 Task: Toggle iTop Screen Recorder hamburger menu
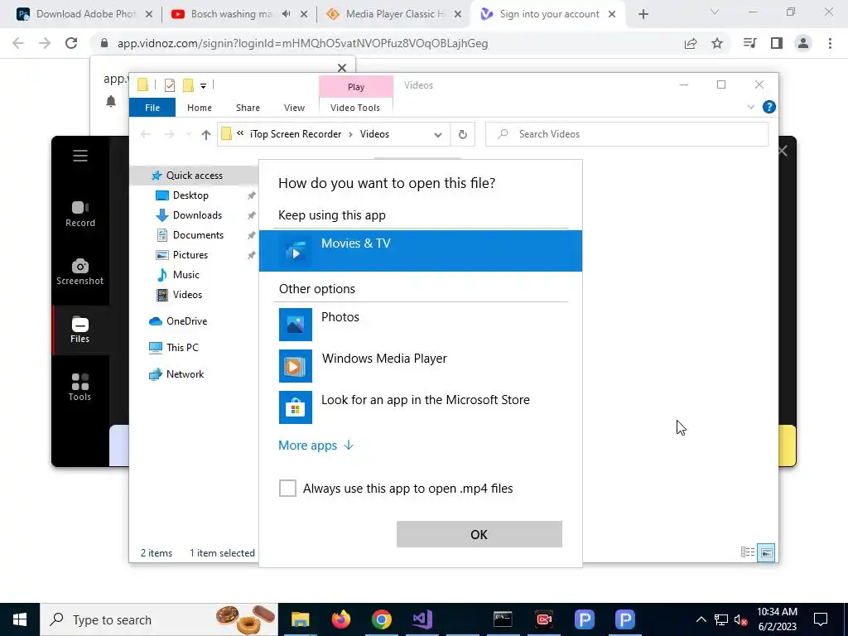pos(80,156)
